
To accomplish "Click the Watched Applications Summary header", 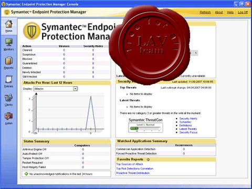I will tap(165, 141).
